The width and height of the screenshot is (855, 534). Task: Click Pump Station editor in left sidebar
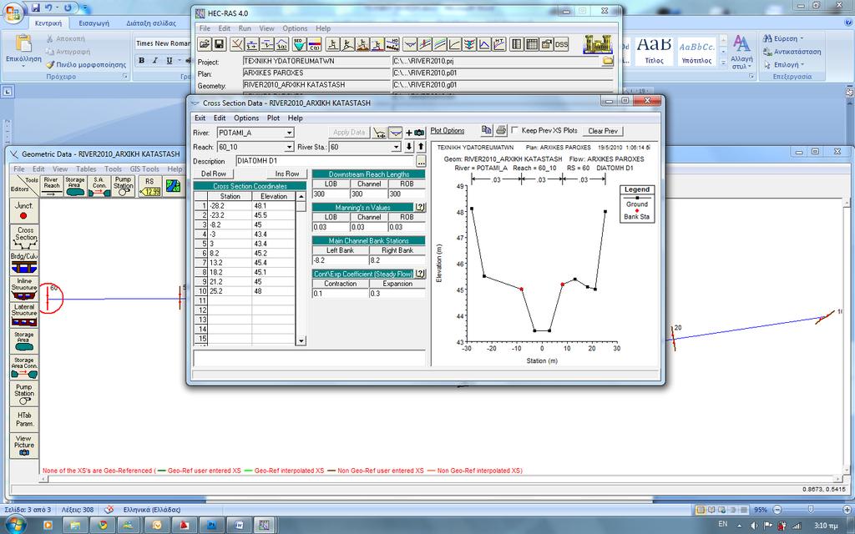(x=24, y=394)
